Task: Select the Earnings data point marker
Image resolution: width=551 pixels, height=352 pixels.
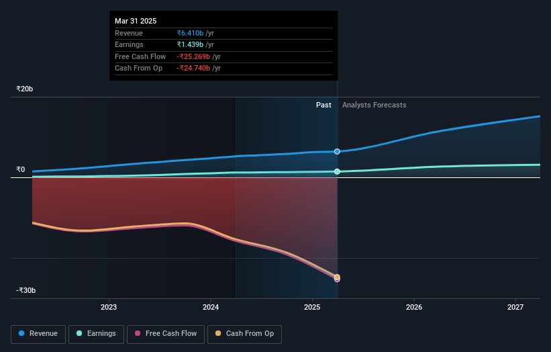Action: 337,171
